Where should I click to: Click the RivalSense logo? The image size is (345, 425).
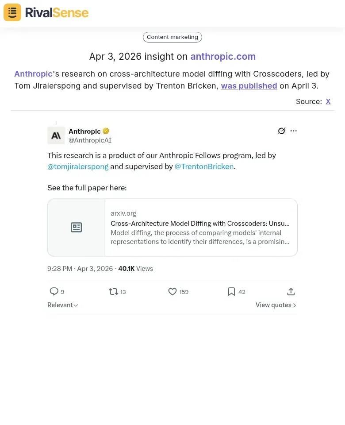coord(46,12)
